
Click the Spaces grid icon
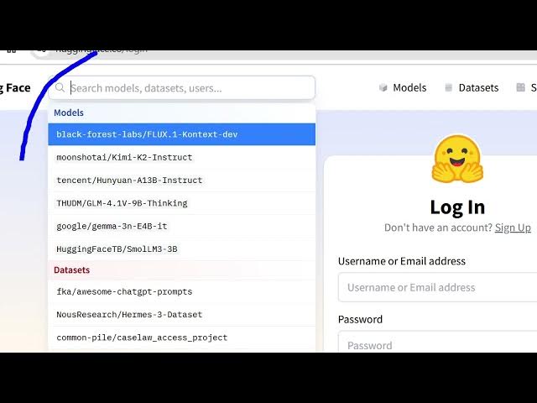[x=520, y=87]
